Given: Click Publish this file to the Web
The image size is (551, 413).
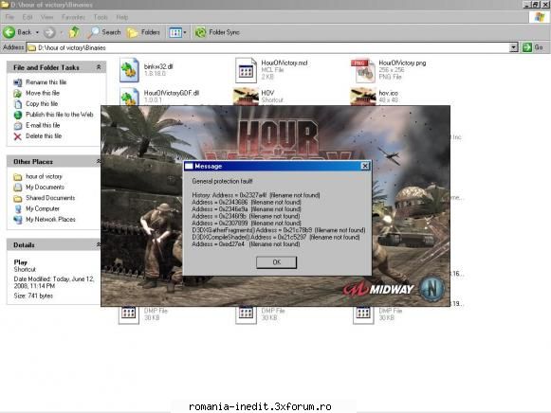Looking at the screenshot, I should pos(60,115).
